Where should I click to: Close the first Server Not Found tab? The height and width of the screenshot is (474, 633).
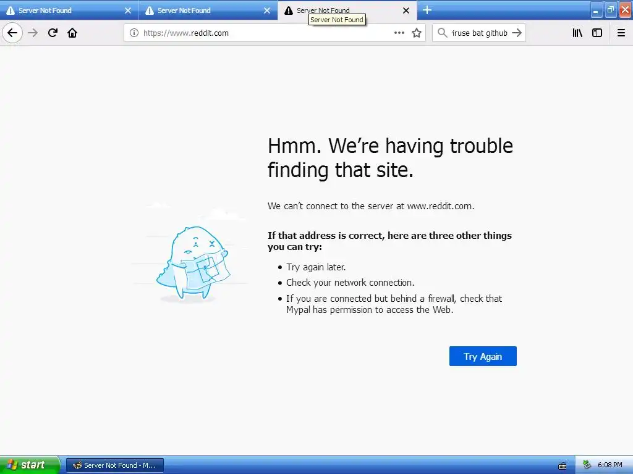[x=128, y=10]
